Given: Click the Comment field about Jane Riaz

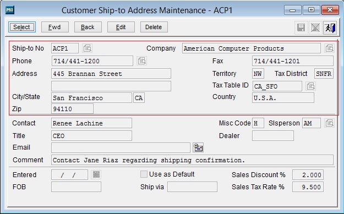Looking at the screenshot, I should 193,160.
